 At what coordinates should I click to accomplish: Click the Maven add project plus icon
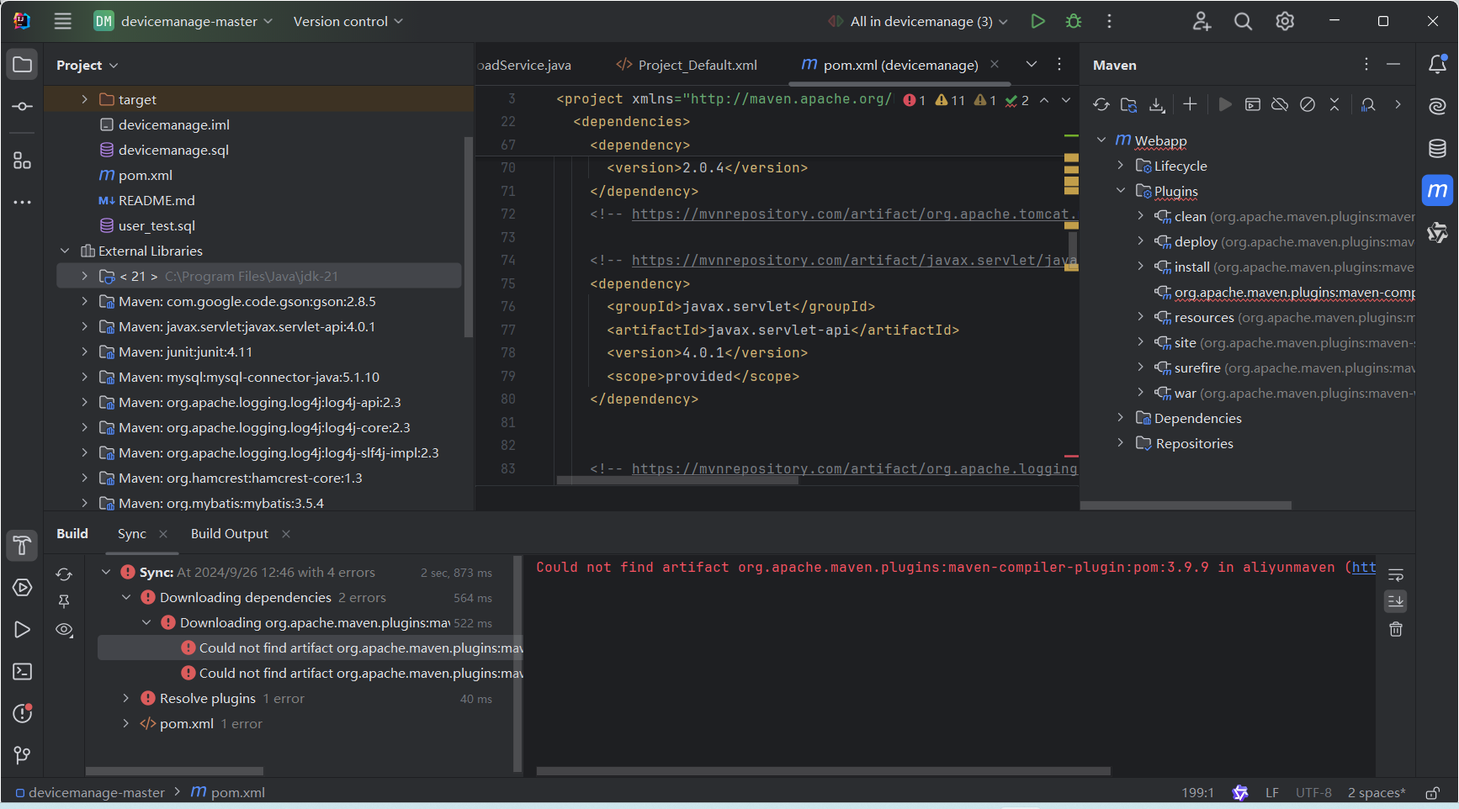[x=1190, y=104]
